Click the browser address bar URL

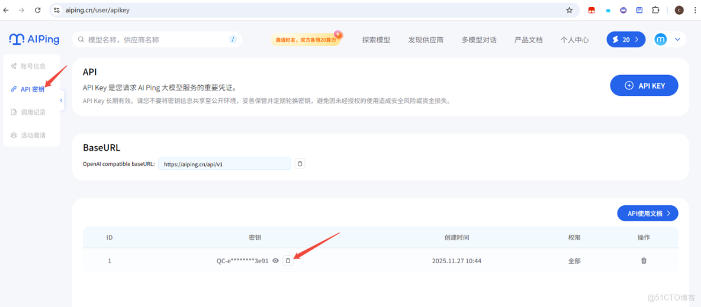[x=97, y=10]
